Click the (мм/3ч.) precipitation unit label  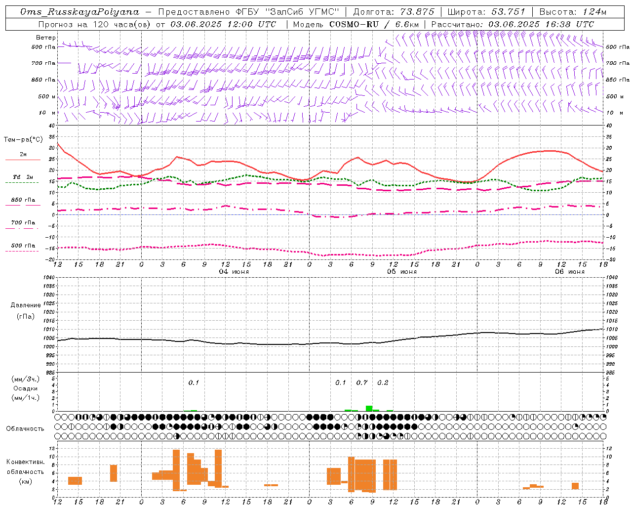tap(26, 379)
